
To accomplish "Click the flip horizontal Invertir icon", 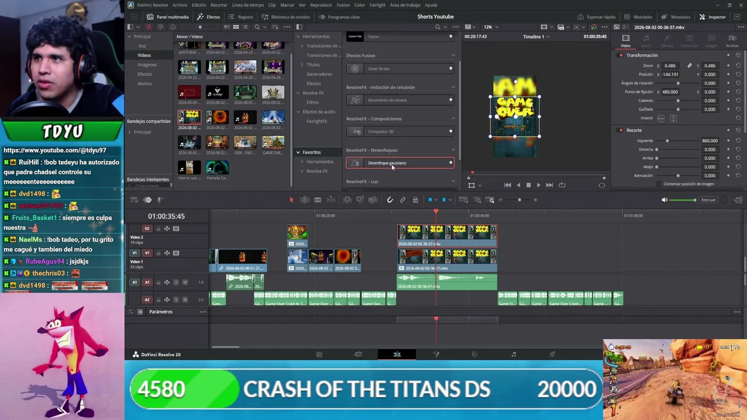I will (661, 118).
